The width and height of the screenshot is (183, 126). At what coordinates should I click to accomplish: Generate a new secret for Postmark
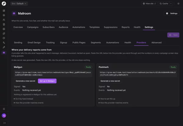click(x=110, y=81)
